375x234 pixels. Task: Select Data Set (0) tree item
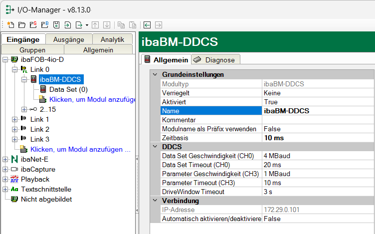pyautogui.click(x=68, y=89)
